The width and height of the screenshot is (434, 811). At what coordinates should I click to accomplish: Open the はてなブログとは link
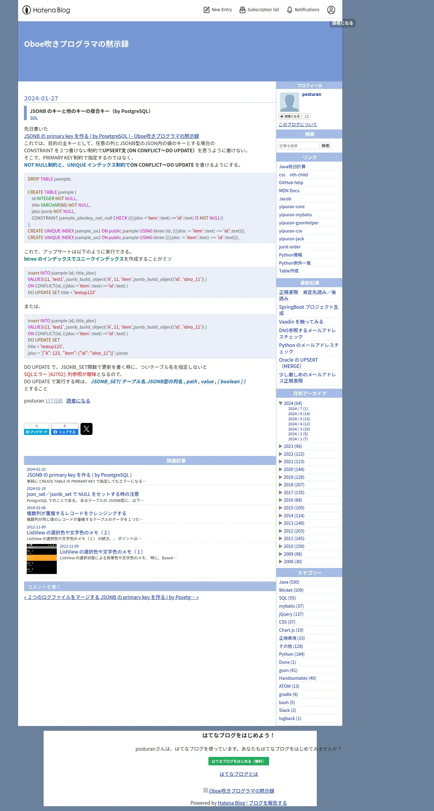[x=238, y=774]
